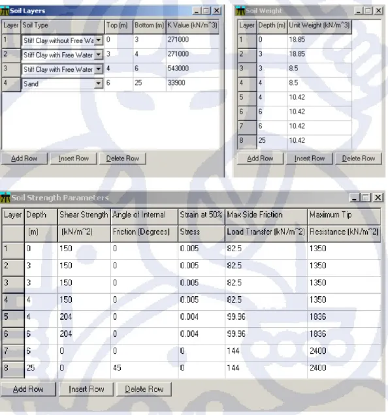Select tip resistance 1350 in layer 2
The image size is (388, 415).
click(x=344, y=268)
